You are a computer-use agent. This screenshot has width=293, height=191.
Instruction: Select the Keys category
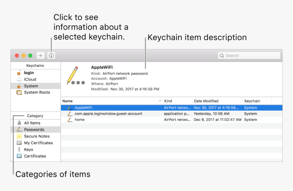(35, 150)
